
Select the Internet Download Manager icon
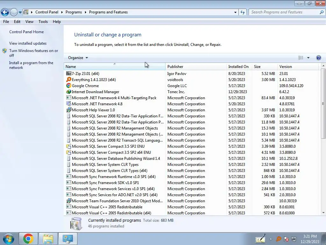69,92
